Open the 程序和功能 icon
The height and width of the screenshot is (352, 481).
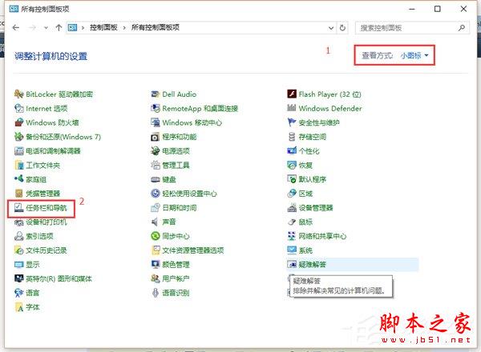click(x=156, y=137)
